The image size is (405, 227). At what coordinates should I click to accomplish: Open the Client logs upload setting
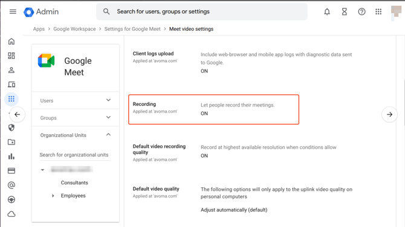(x=153, y=54)
